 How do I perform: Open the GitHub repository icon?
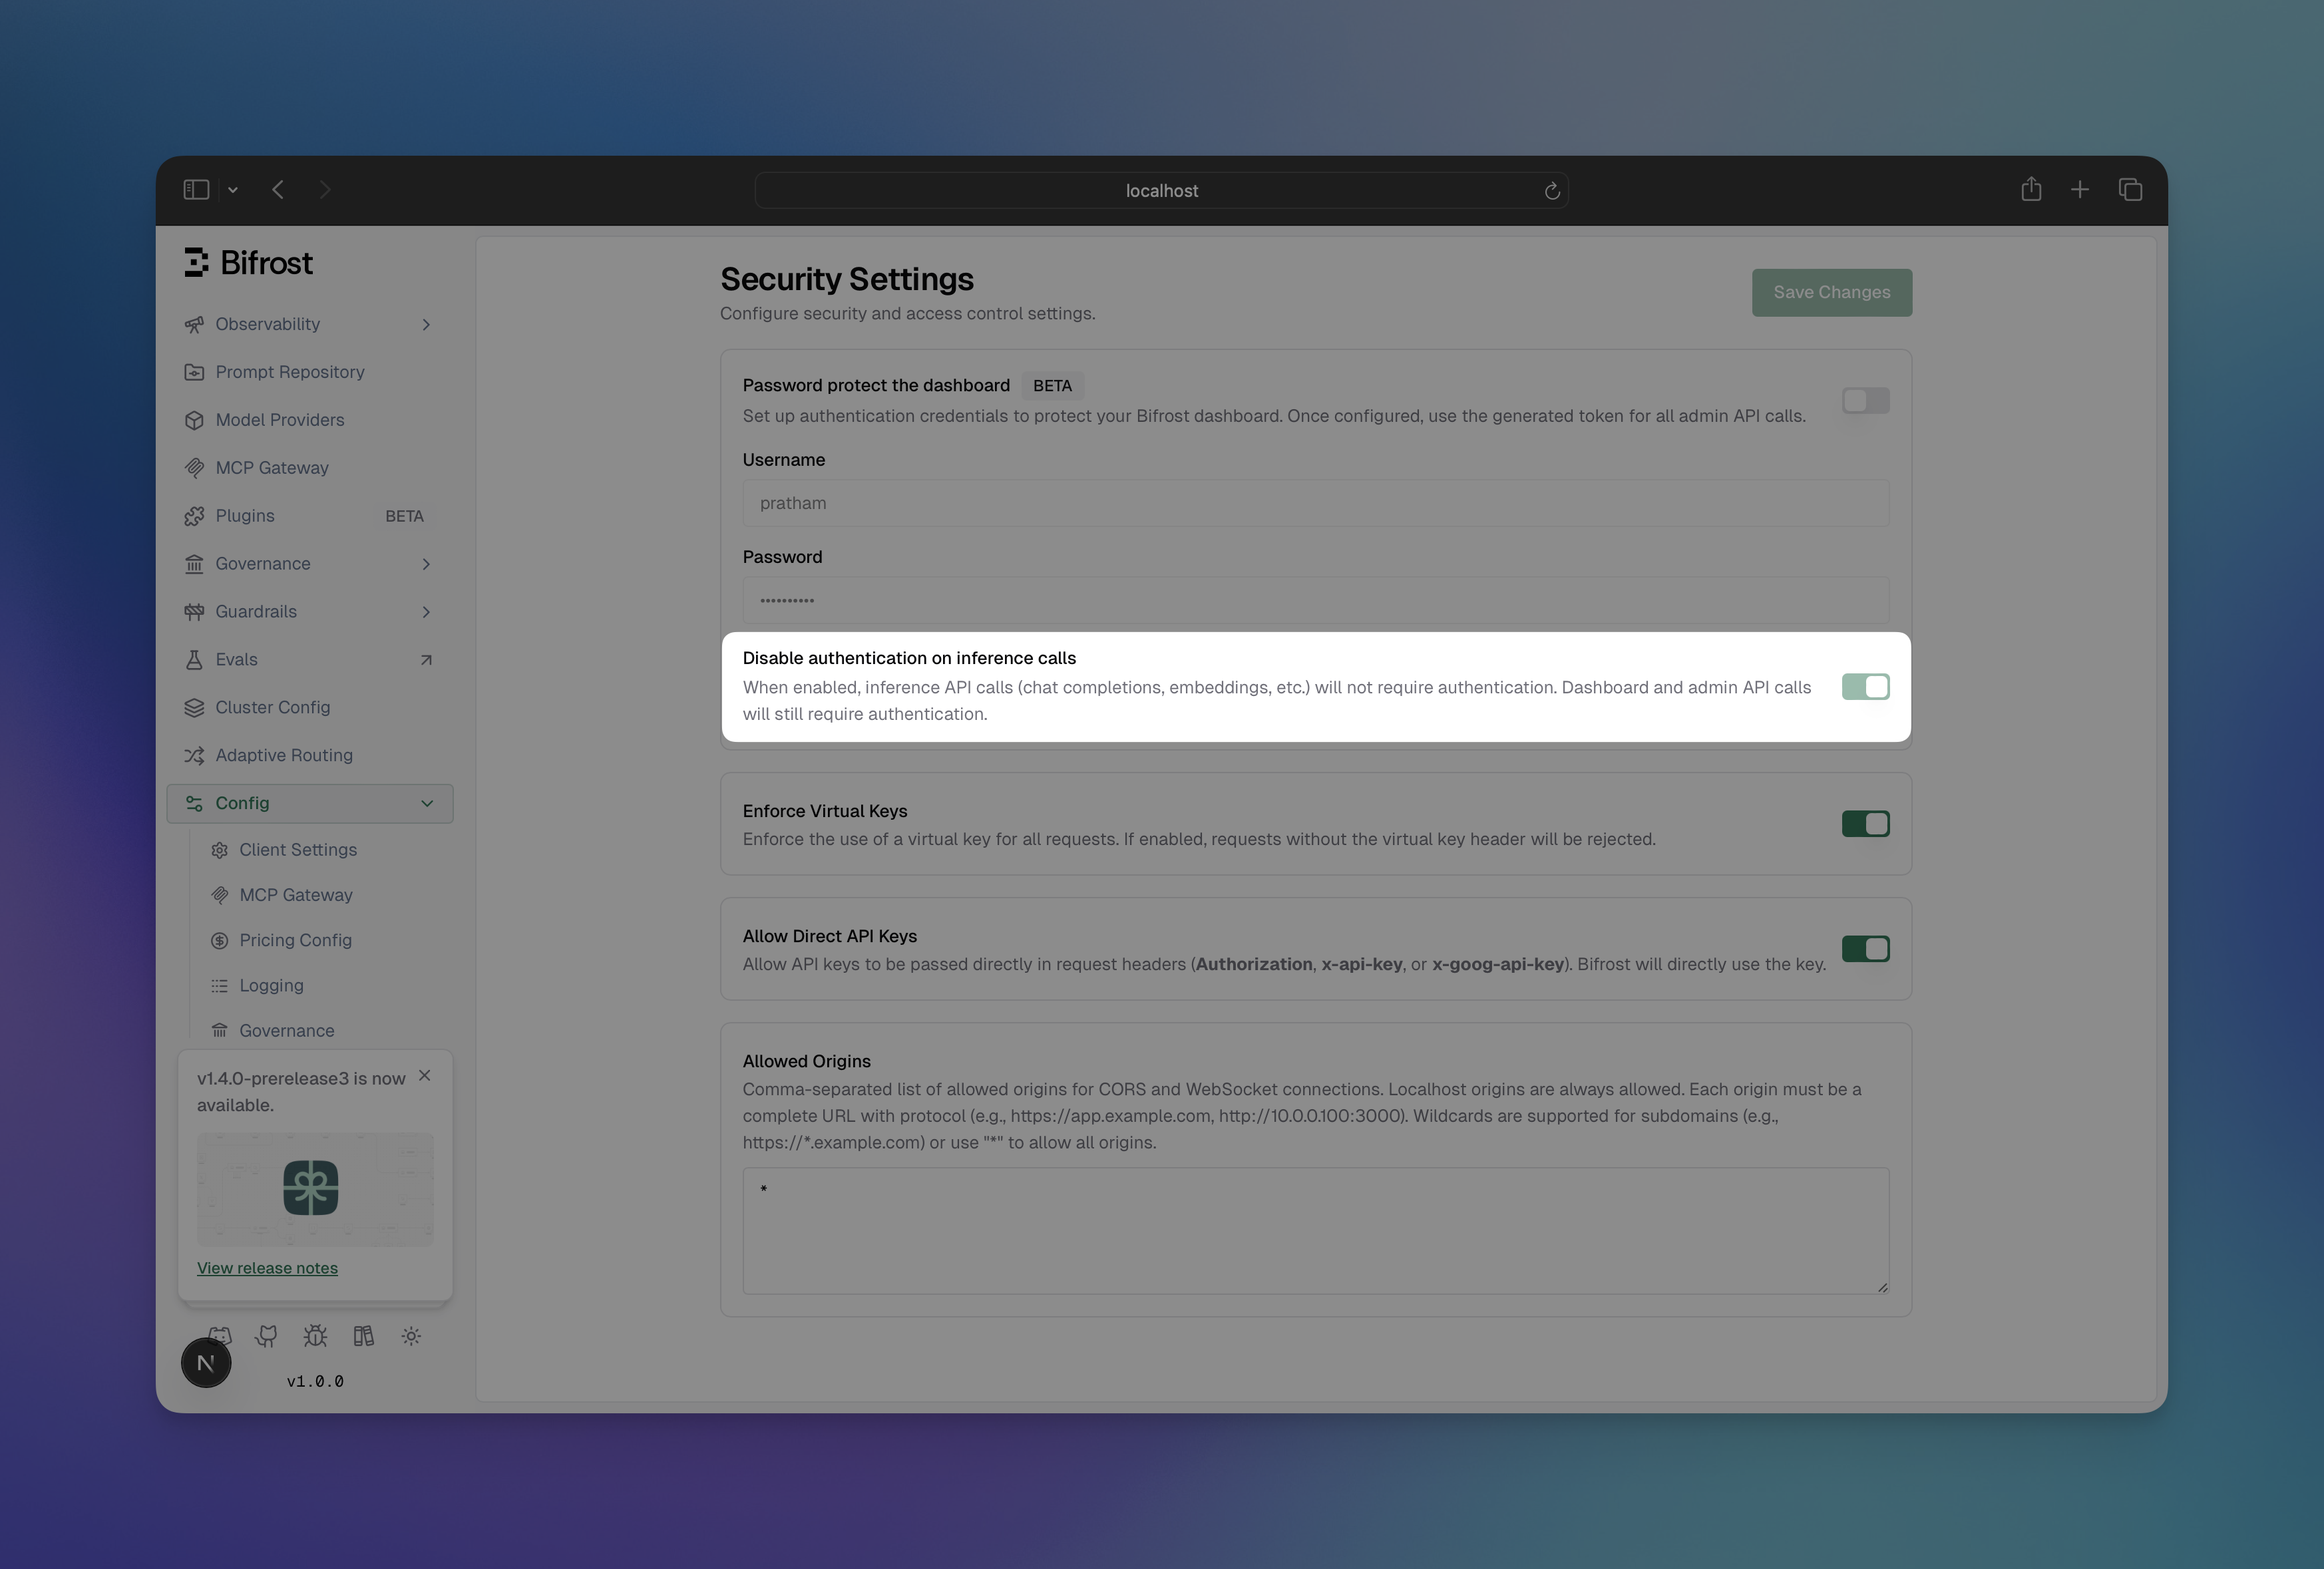266,1336
